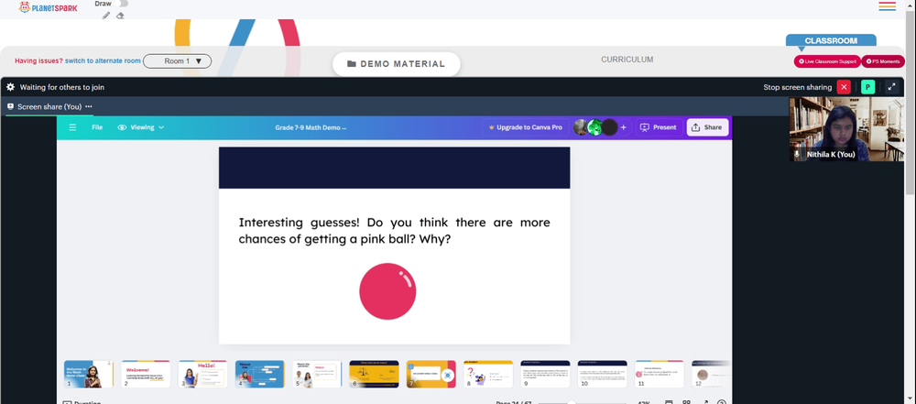This screenshot has height=404, width=916.
Task: Click the page scrollbar on right edge
Action: pos(911,103)
